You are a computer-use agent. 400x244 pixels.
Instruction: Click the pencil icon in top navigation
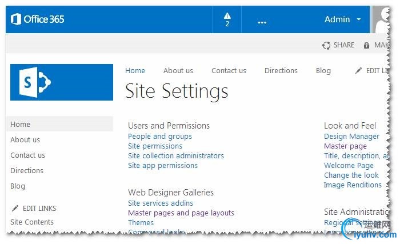(358, 71)
